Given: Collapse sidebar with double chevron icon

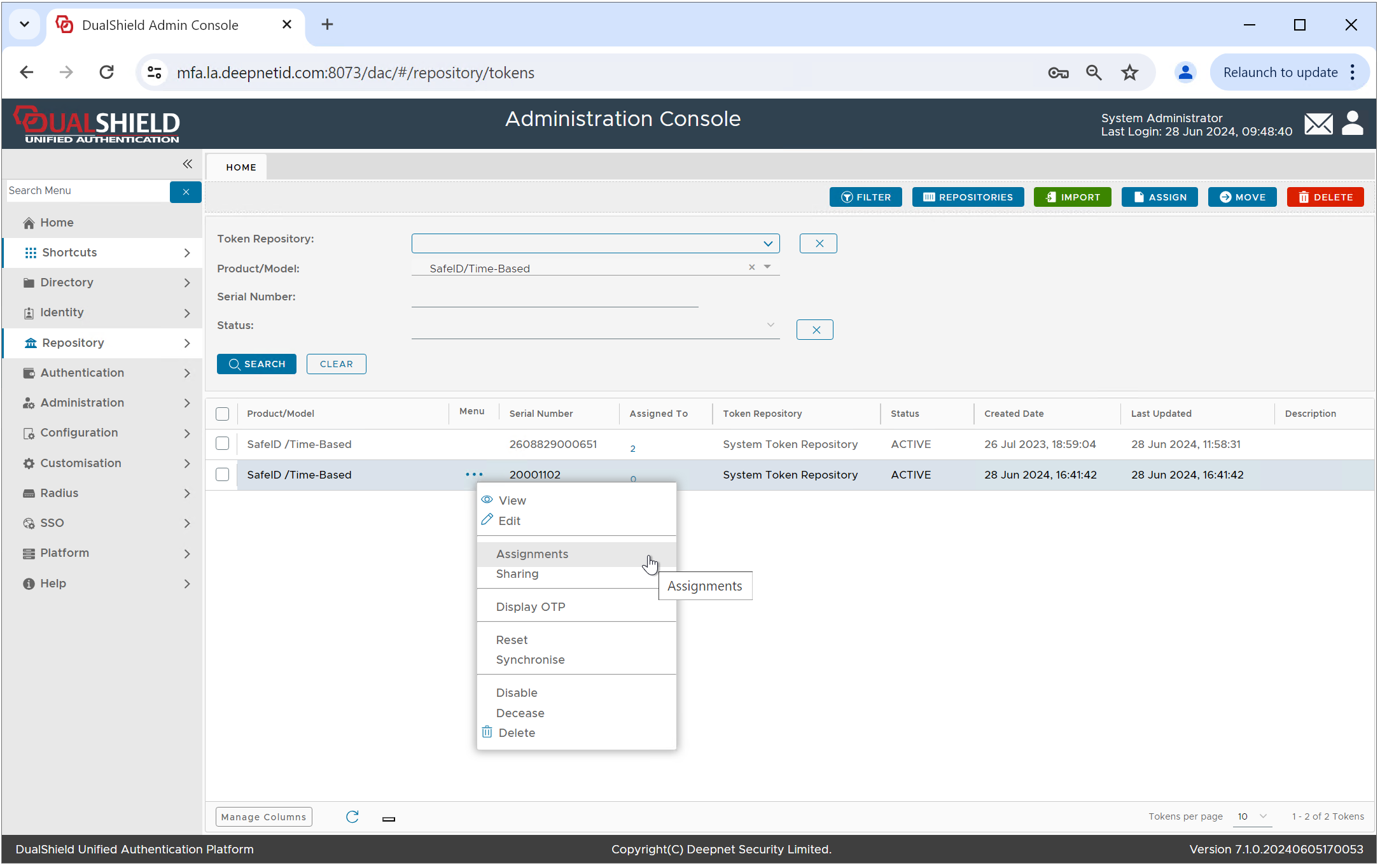Looking at the screenshot, I should 187,164.
